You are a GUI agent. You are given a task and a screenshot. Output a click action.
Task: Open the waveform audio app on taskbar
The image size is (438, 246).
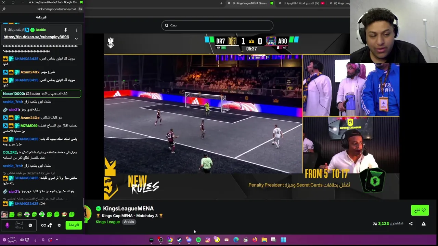pos(151,240)
